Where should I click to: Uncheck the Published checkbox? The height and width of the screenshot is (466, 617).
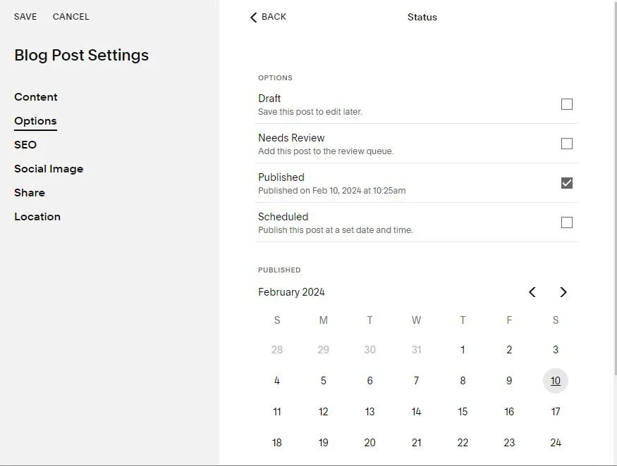[x=566, y=183]
